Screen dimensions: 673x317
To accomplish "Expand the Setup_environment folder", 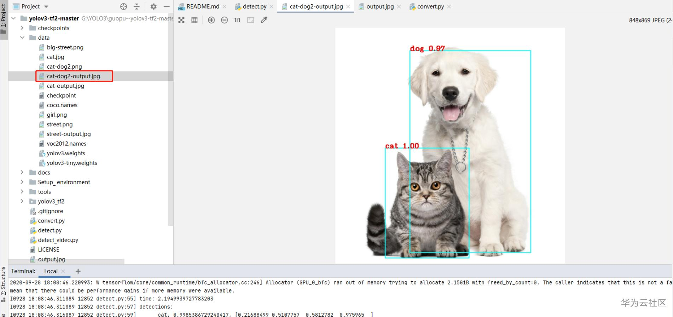I will point(22,182).
